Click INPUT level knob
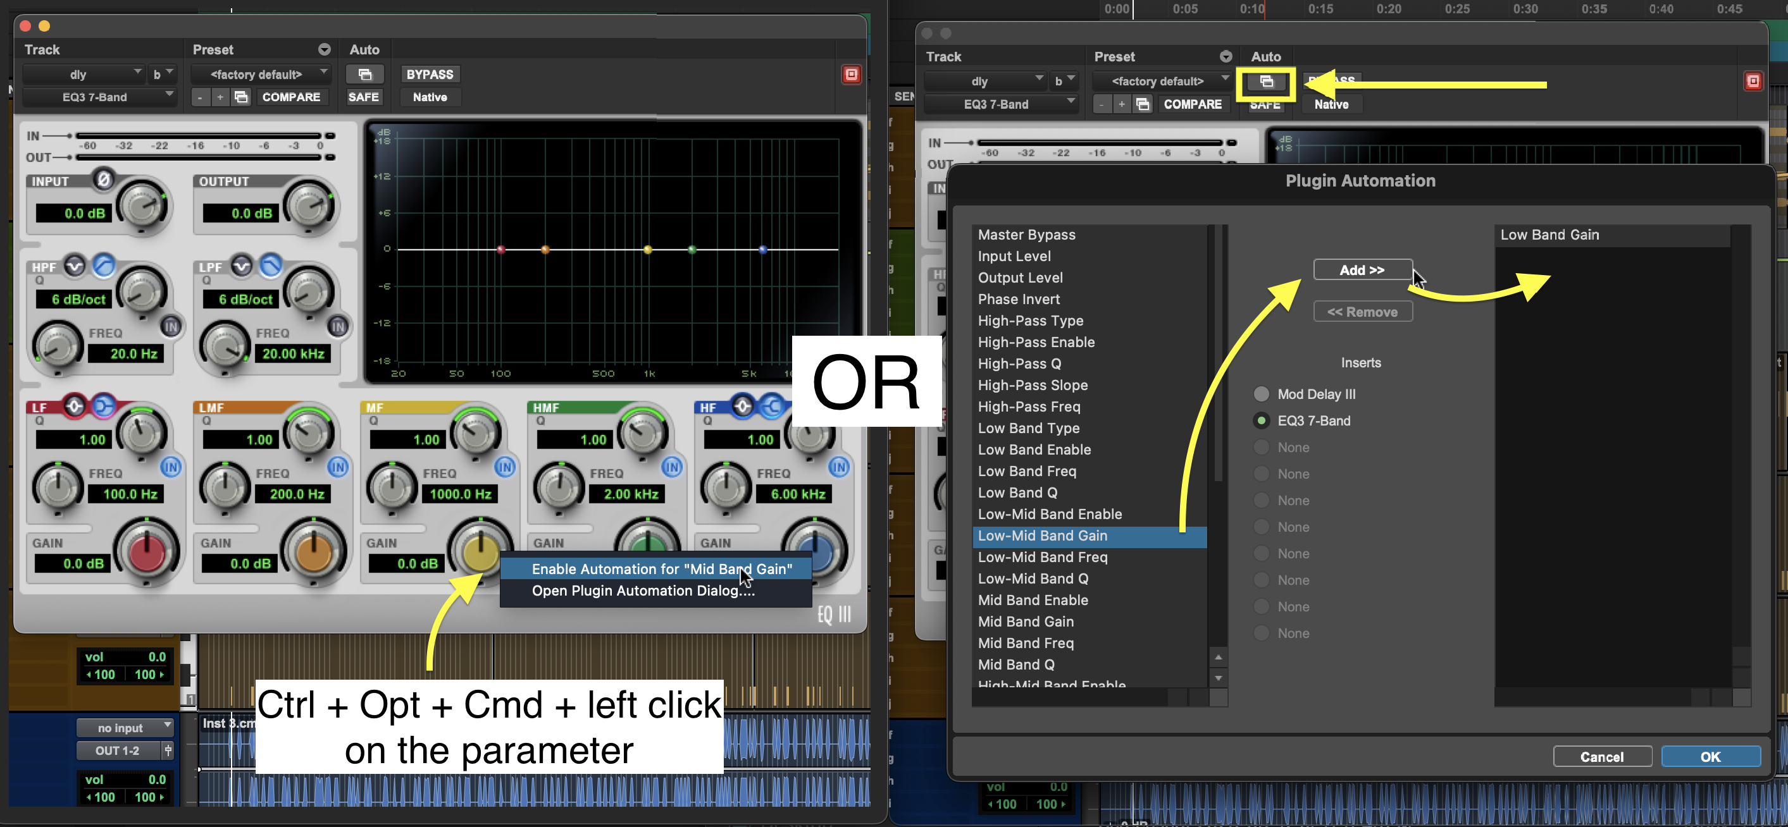The width and height of the screenshot is (1788, 827). (142, 205)
